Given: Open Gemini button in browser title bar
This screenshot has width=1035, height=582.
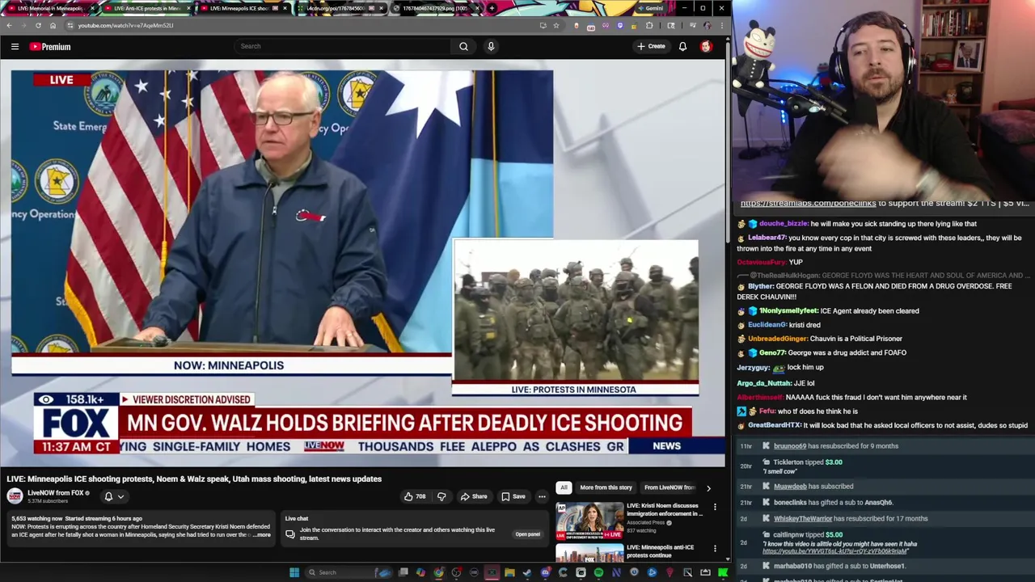Looking at the screenshot, I should [x=649, y=8].
